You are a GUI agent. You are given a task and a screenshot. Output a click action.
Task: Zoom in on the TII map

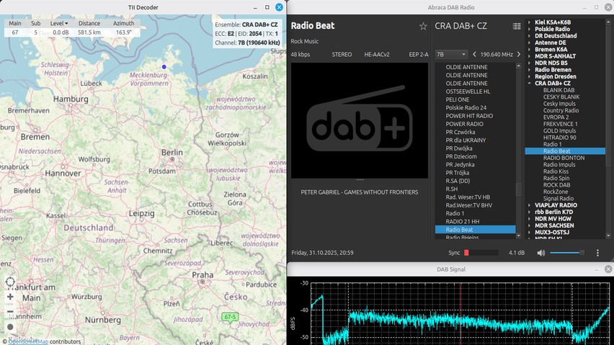[10, 297]
